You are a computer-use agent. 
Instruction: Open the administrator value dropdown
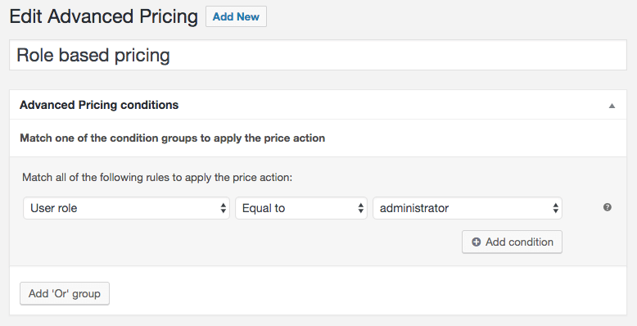pos(468,208)
